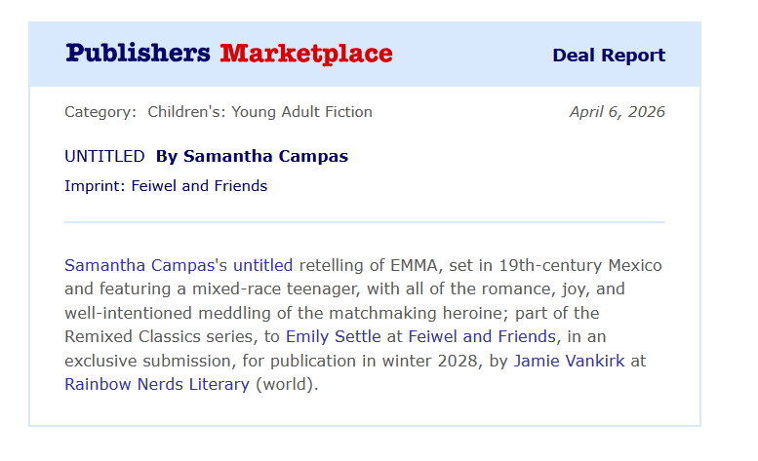Click Feiwel and Friends link in paragraph
Viewport: 758px width, 461px height.
tap(482, 336)
